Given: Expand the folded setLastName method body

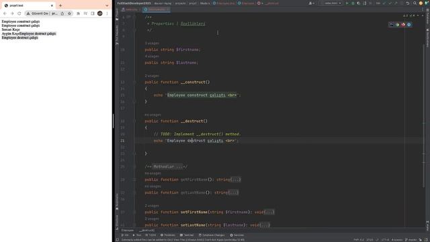Looking at the screenshot, I should [265, 225].
